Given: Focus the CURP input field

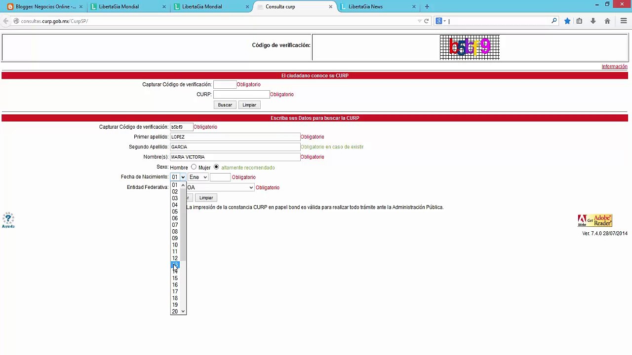Looking at the screenshot, I should 241,94.
